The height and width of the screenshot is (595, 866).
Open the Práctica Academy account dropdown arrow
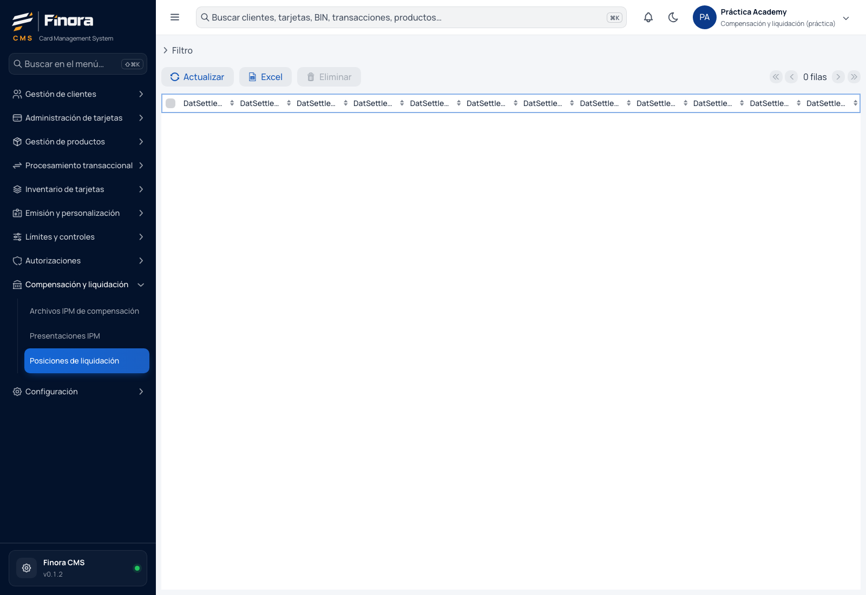[x=846, y=18]
